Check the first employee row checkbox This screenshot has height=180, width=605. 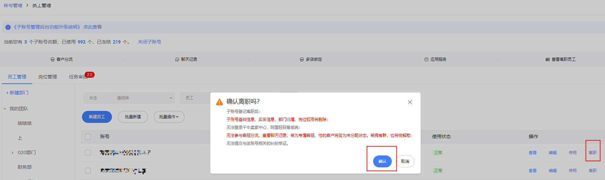click(88, 153)
